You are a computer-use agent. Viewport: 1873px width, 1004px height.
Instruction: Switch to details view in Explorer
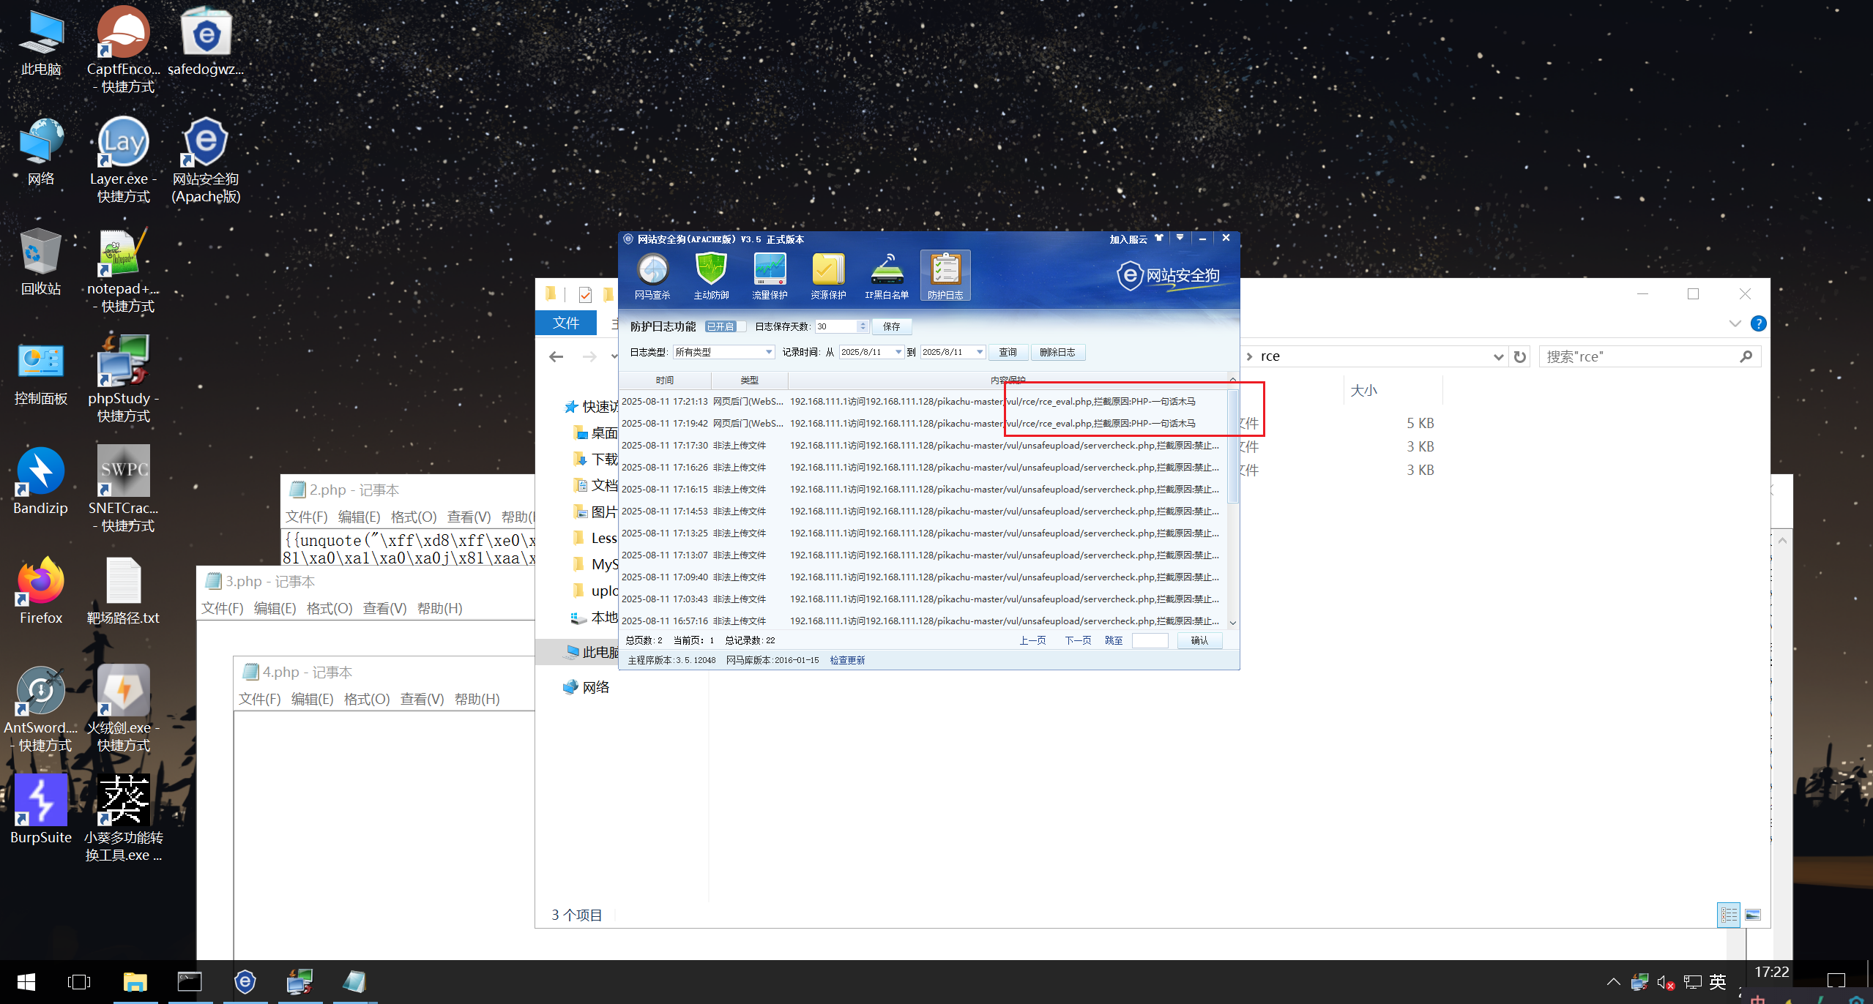[1729, 915]
